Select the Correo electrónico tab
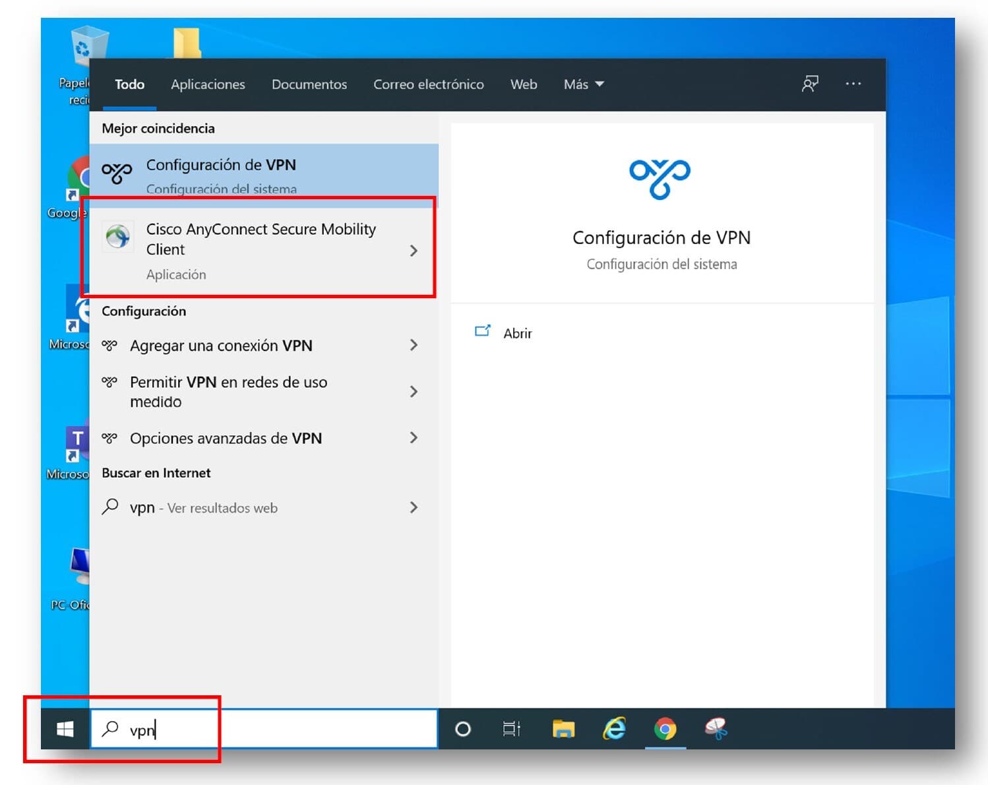This screenshot has width=988, height=785. (428, 84)
